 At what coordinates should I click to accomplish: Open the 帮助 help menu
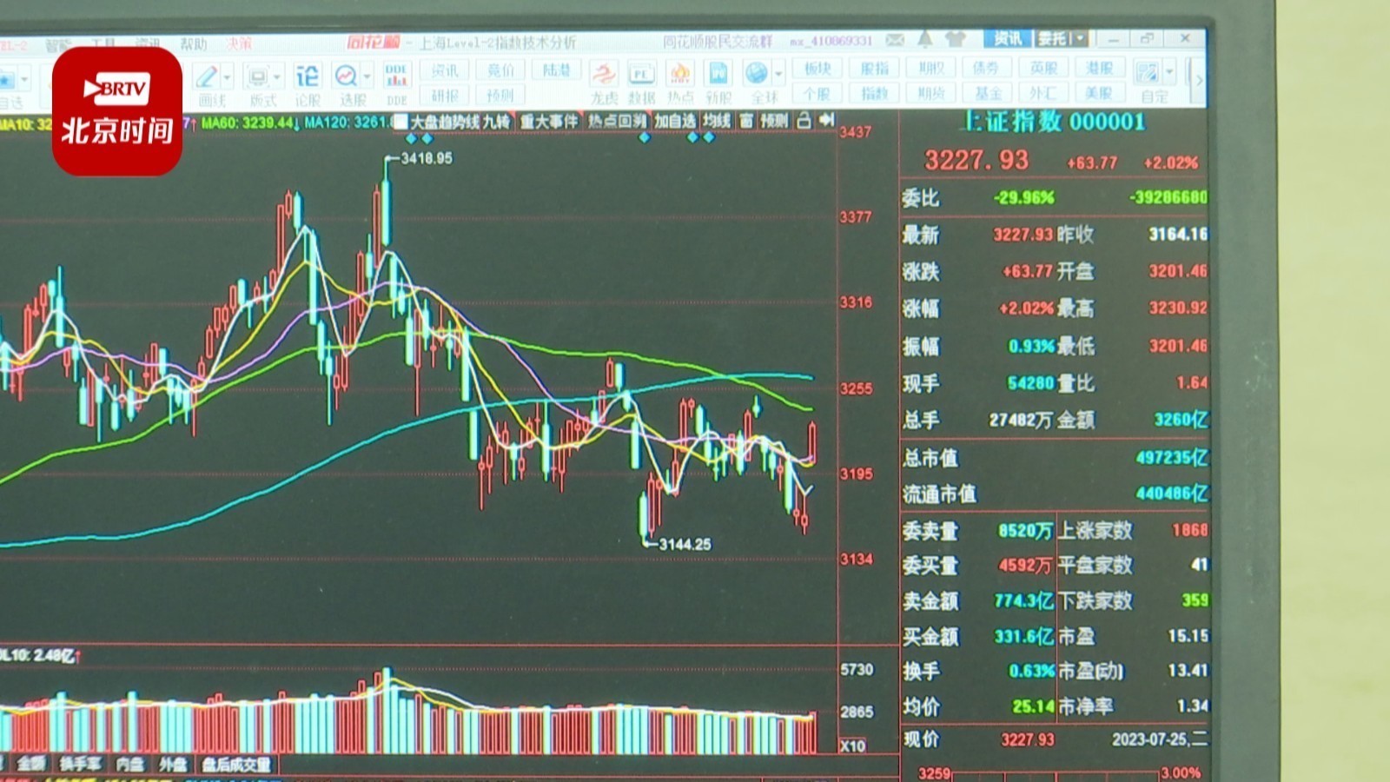click(193, 43)
